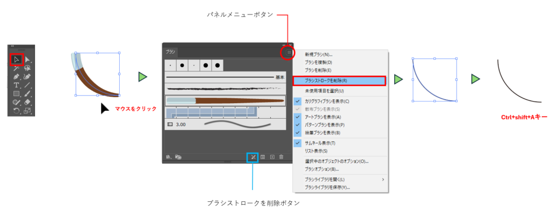The width and height of the screenshot is (550, 210).
Task: Toggle パターンブラシを表示 checkmark
Action: click(x=298, y=125)
